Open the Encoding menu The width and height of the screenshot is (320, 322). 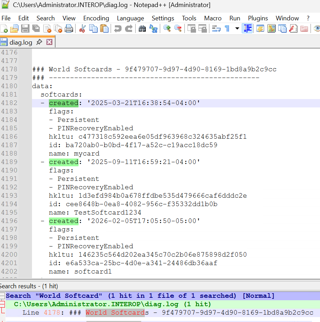pyautogui.click(x=96, y=18)
